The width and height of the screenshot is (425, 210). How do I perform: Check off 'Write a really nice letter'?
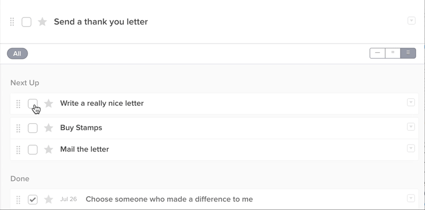coord(33,104)
